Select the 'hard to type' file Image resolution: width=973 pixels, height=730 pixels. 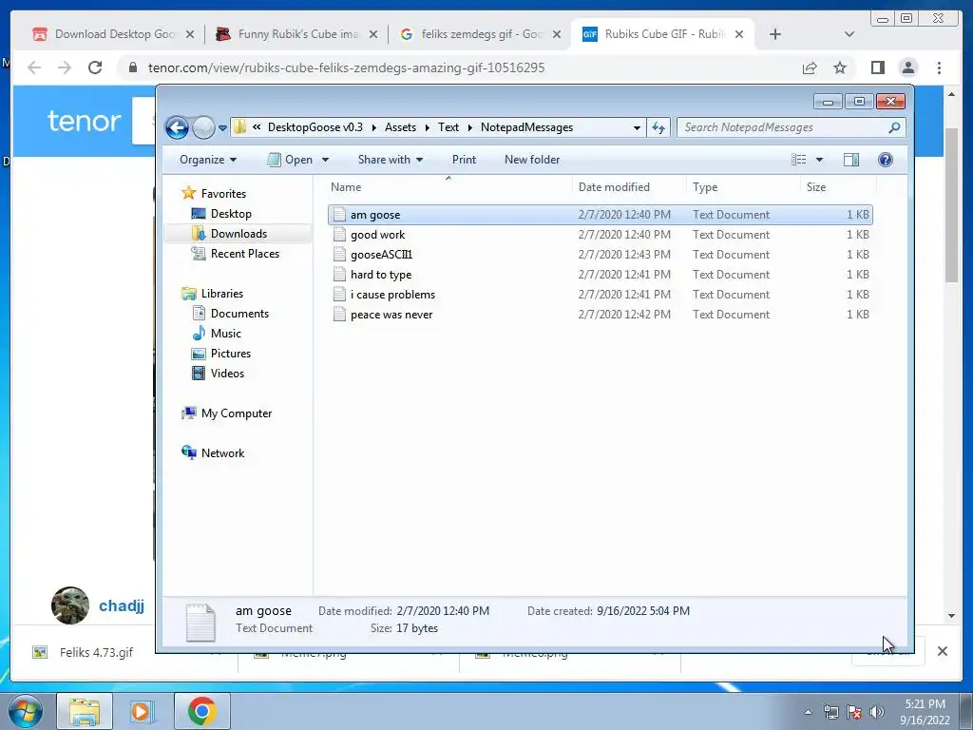pos(601,275)
